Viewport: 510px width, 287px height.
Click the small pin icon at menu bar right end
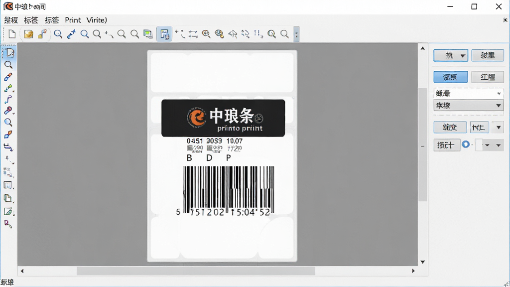click(x=505, y=20)
